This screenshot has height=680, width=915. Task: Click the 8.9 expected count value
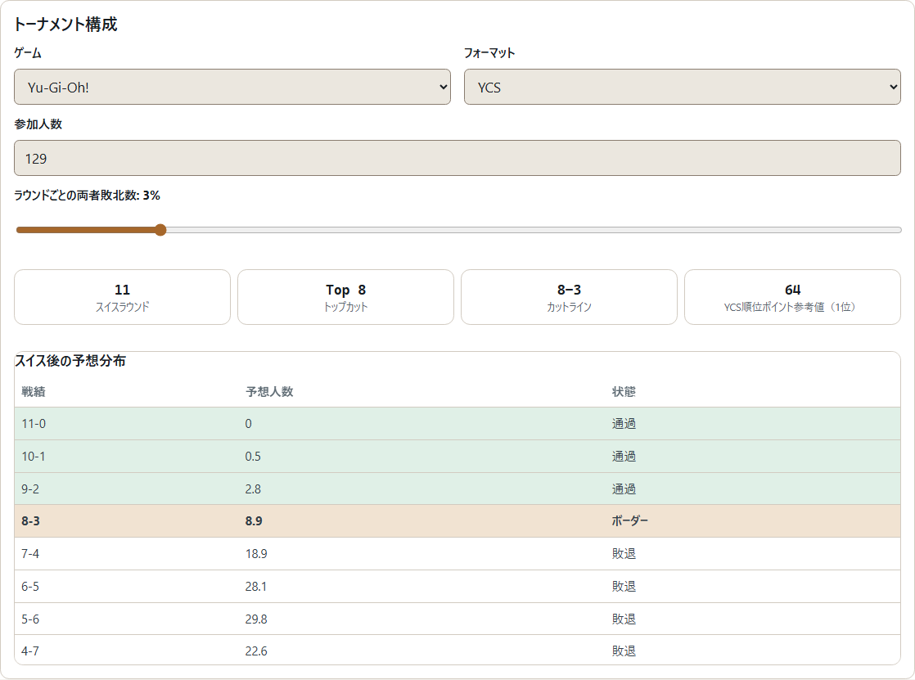point(253,521)
